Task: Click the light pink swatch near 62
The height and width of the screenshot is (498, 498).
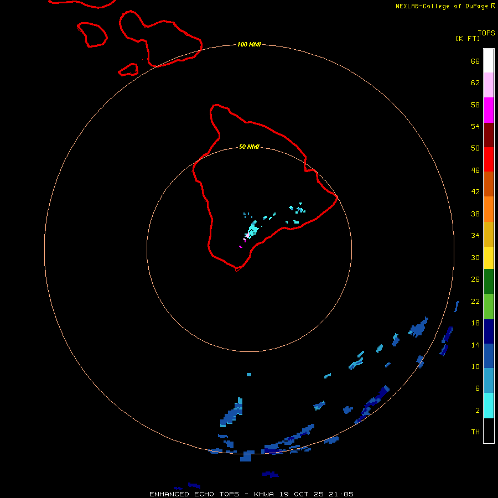Action: click(x=489, y=85)
